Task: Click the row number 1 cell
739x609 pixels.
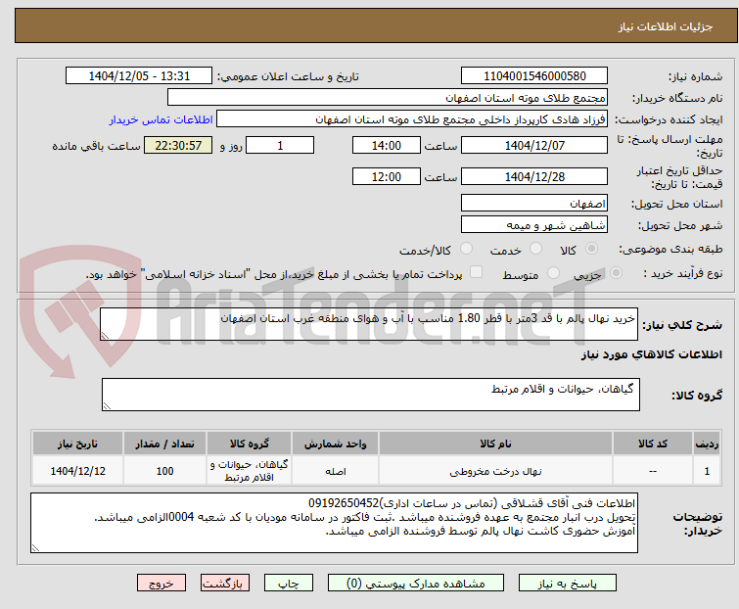Action: (707, 470)
